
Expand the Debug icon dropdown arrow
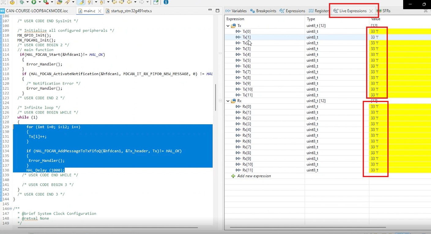click(27, 3)
